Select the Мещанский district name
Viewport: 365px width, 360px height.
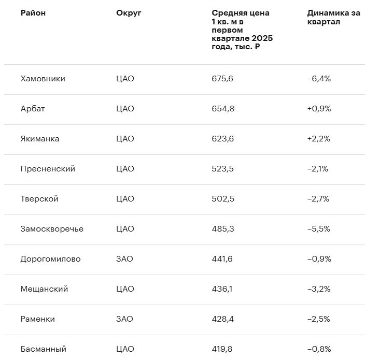point(45,289)
